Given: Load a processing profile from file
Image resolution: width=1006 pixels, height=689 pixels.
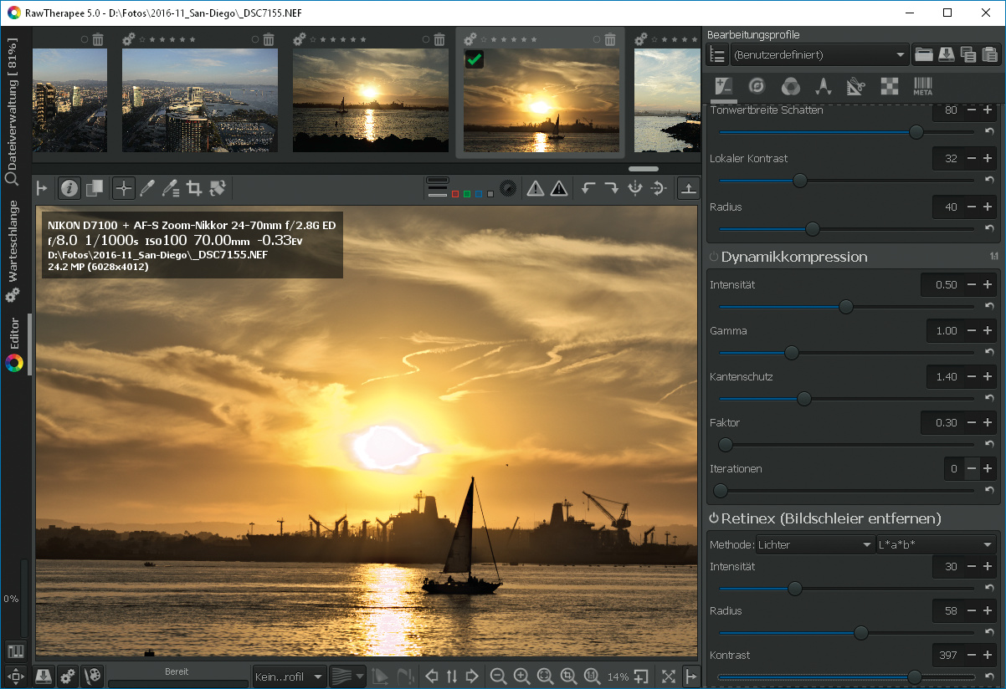Looking at the screenshot, I should click(923, 55).
